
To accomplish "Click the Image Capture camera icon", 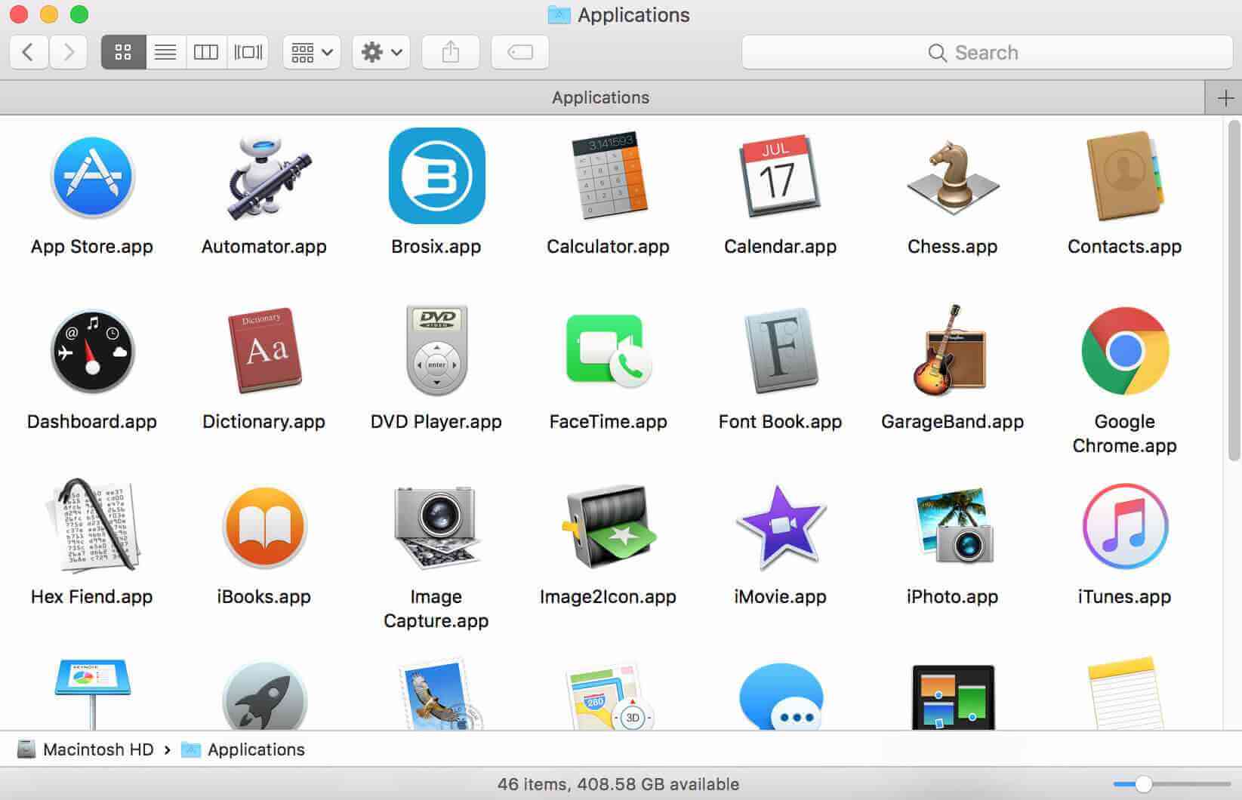I will 436,527.
